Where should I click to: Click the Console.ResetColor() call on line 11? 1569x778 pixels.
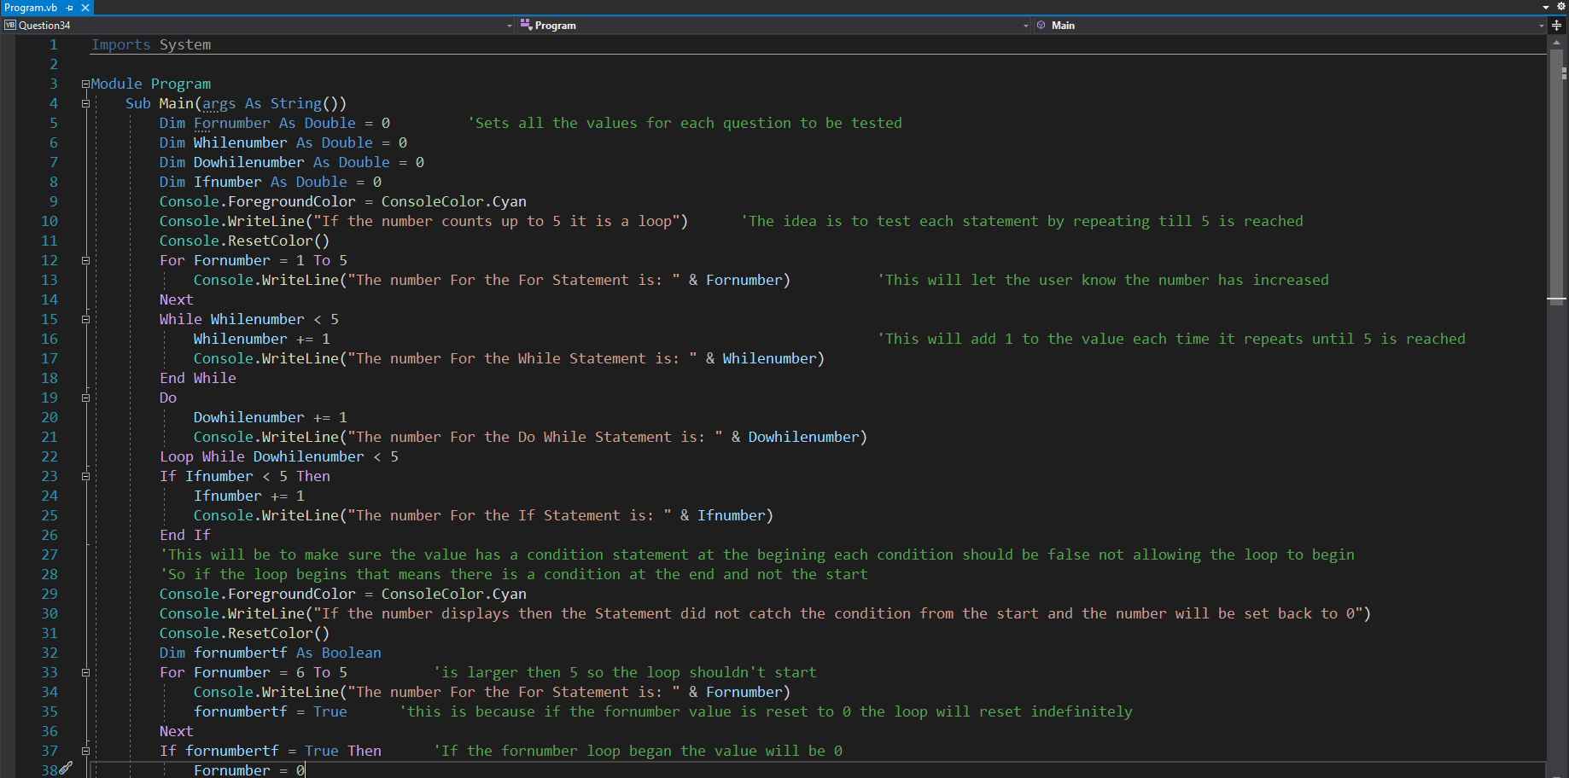point(245,241)
